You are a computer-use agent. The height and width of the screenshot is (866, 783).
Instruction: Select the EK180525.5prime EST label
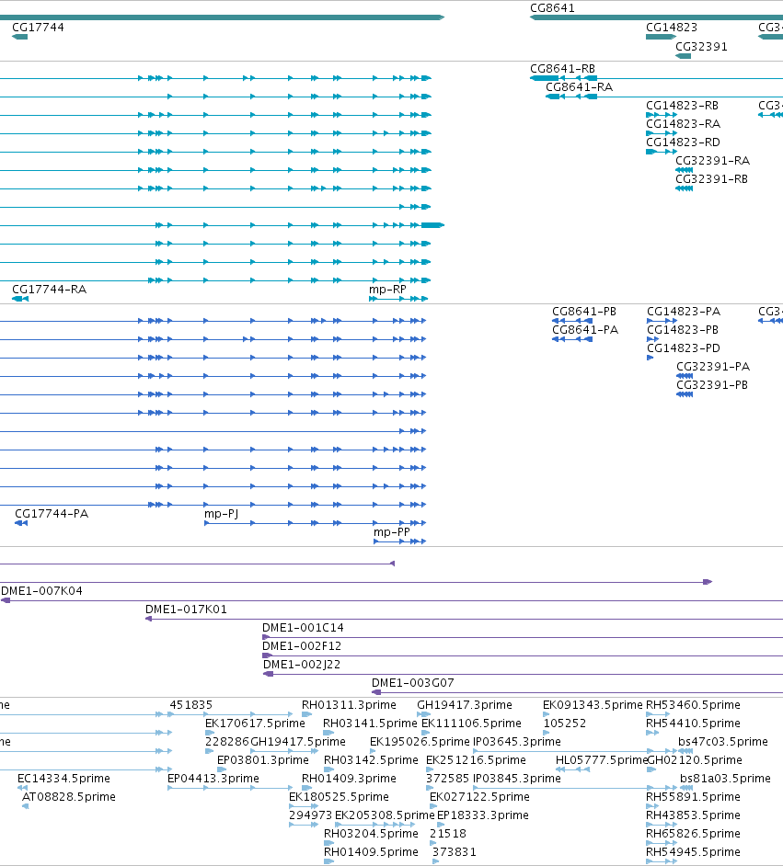(x=339, y=796)
